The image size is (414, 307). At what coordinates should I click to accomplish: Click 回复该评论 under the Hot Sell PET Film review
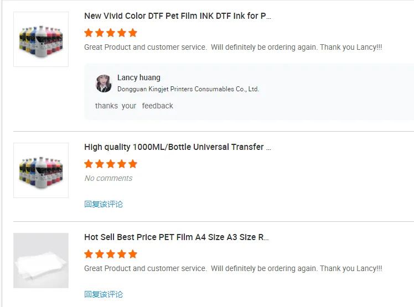103,294
